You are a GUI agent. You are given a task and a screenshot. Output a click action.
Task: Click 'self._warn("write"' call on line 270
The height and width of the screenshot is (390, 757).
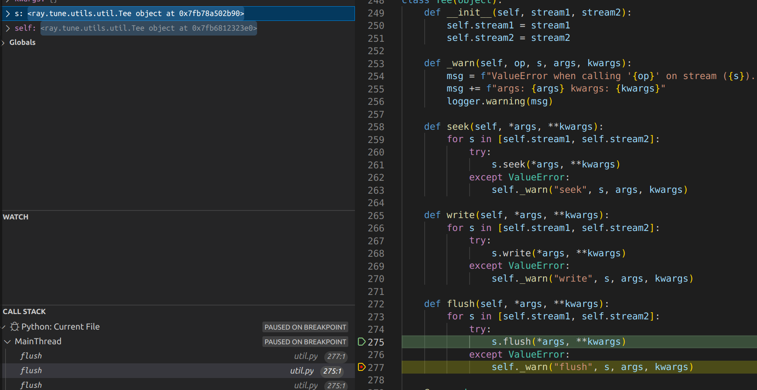coord(592,279)
